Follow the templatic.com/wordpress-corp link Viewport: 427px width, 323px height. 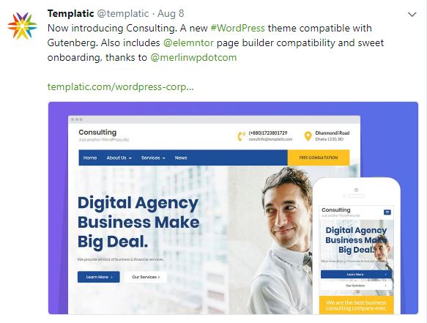coord(120,87)
